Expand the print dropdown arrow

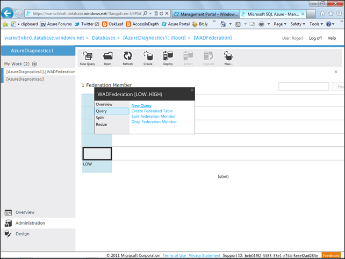click(269, 24)
